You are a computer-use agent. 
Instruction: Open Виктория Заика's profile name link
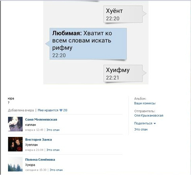click(39, 140)
